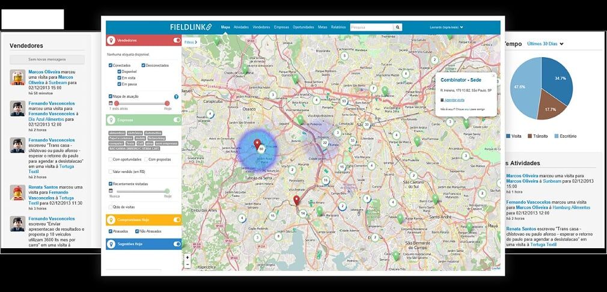Click the Sem novas mensagens button
Screen dimensions: 607x292
(x=47, y=59)
